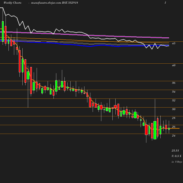Click the last green candle on the chart
The image size is (183, 183).
pos(169,129)
